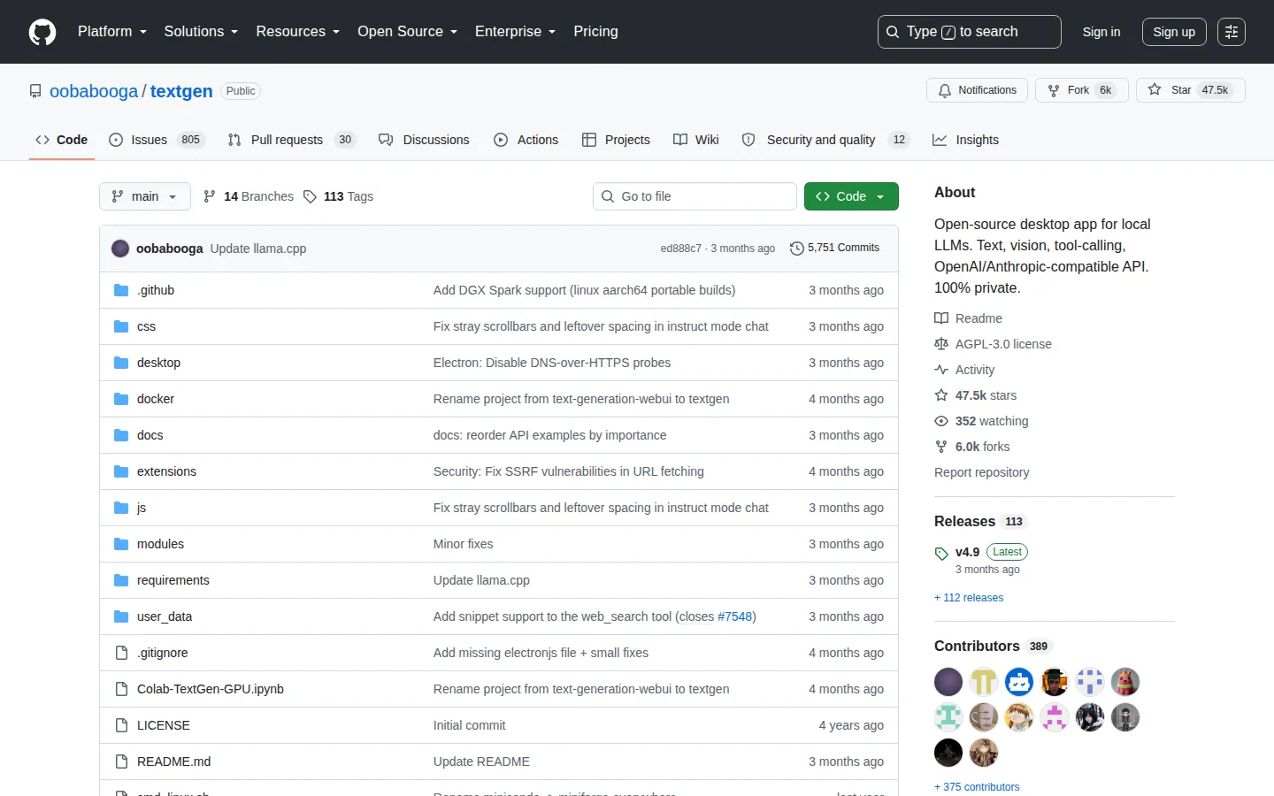The height and width of the screenshot is (796, 1274).
Task: Open the desktop folder
Action: (158, 363)
